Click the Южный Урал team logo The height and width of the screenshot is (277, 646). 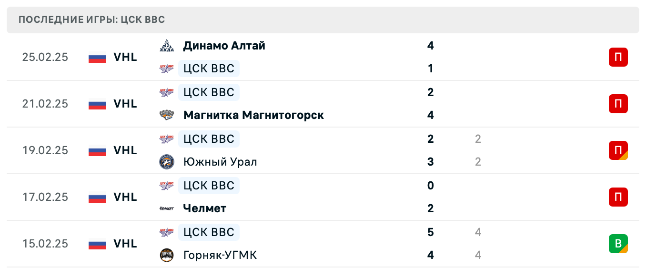click(166, 162)
